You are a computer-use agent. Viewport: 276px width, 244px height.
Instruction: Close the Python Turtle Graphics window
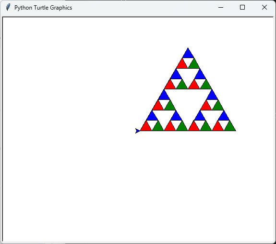[x=264, y=7]
